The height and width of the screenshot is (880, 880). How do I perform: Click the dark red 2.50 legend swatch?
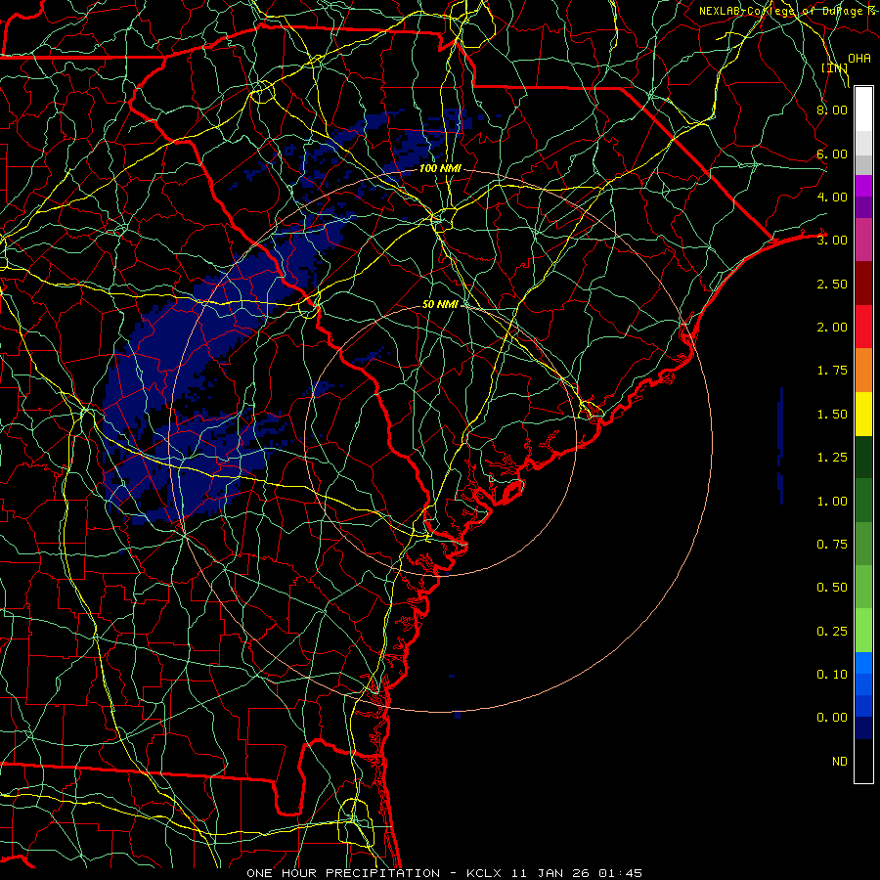(x=863, y=284)
